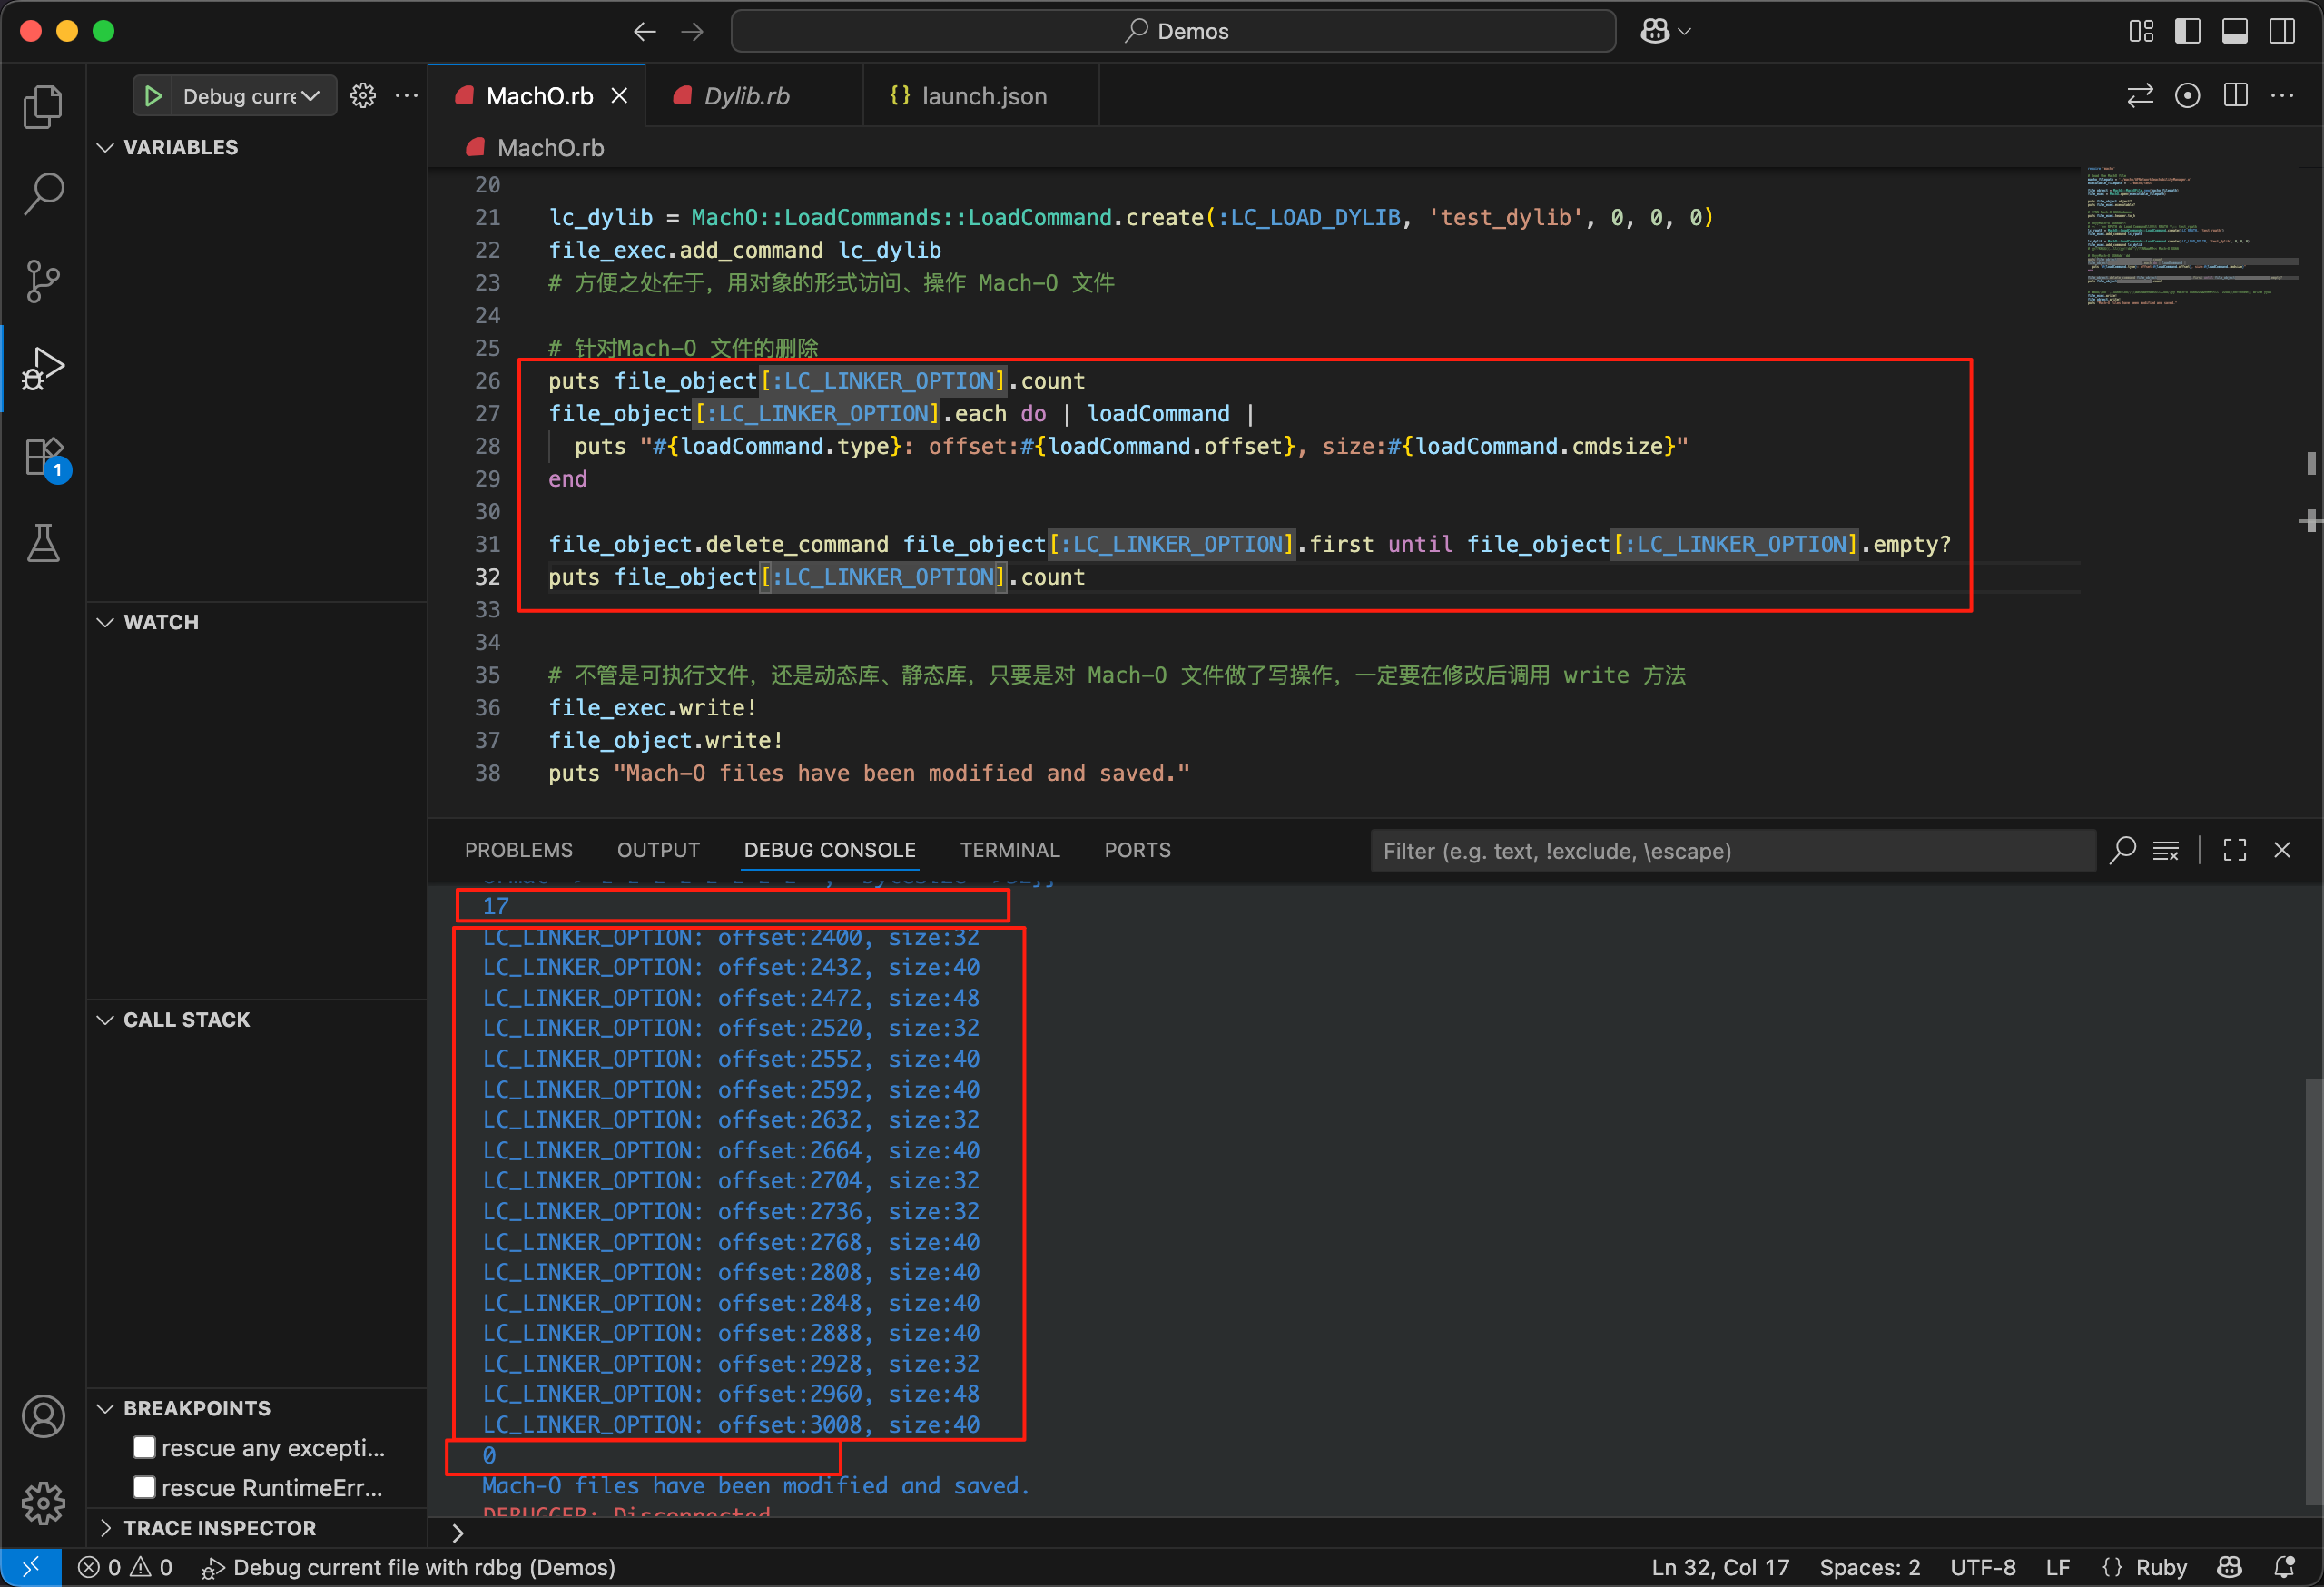
Task: Clear the debug console output
Action: coord(2166,850)
